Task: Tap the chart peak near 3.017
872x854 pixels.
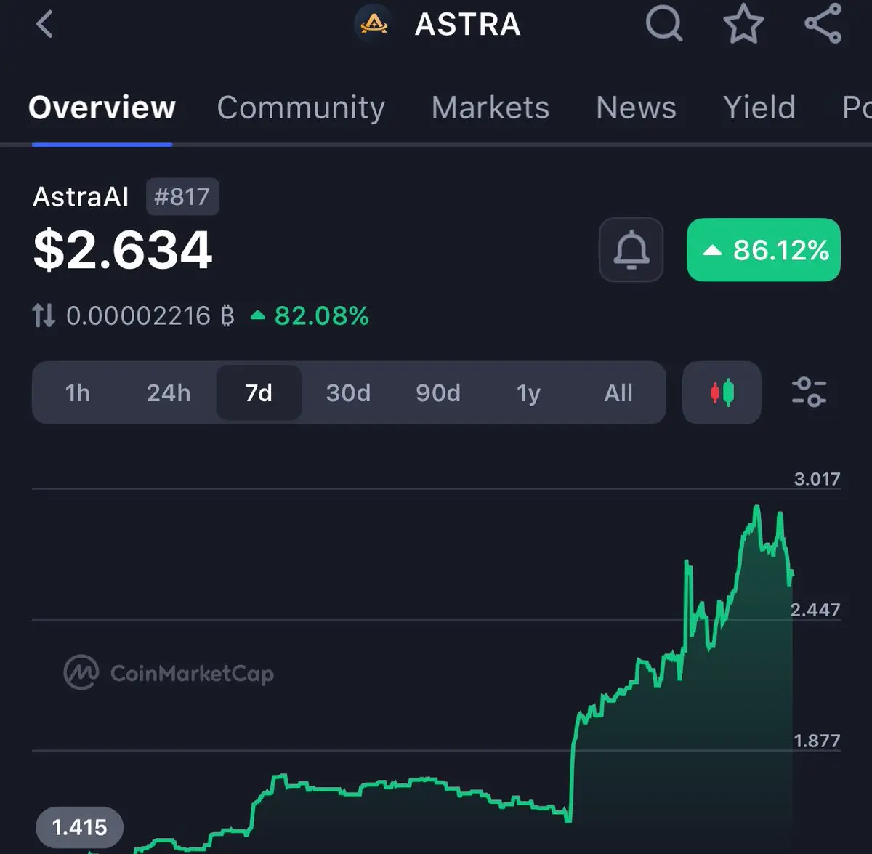Action: (x=757, y=507)
